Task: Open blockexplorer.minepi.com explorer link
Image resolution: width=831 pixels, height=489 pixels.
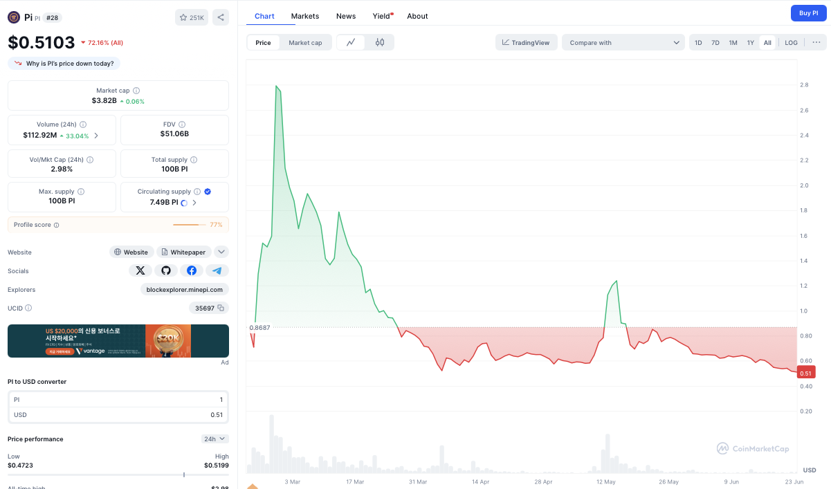Action: point(185,289)
